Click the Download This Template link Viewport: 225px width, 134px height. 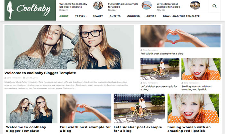[181, 16]
